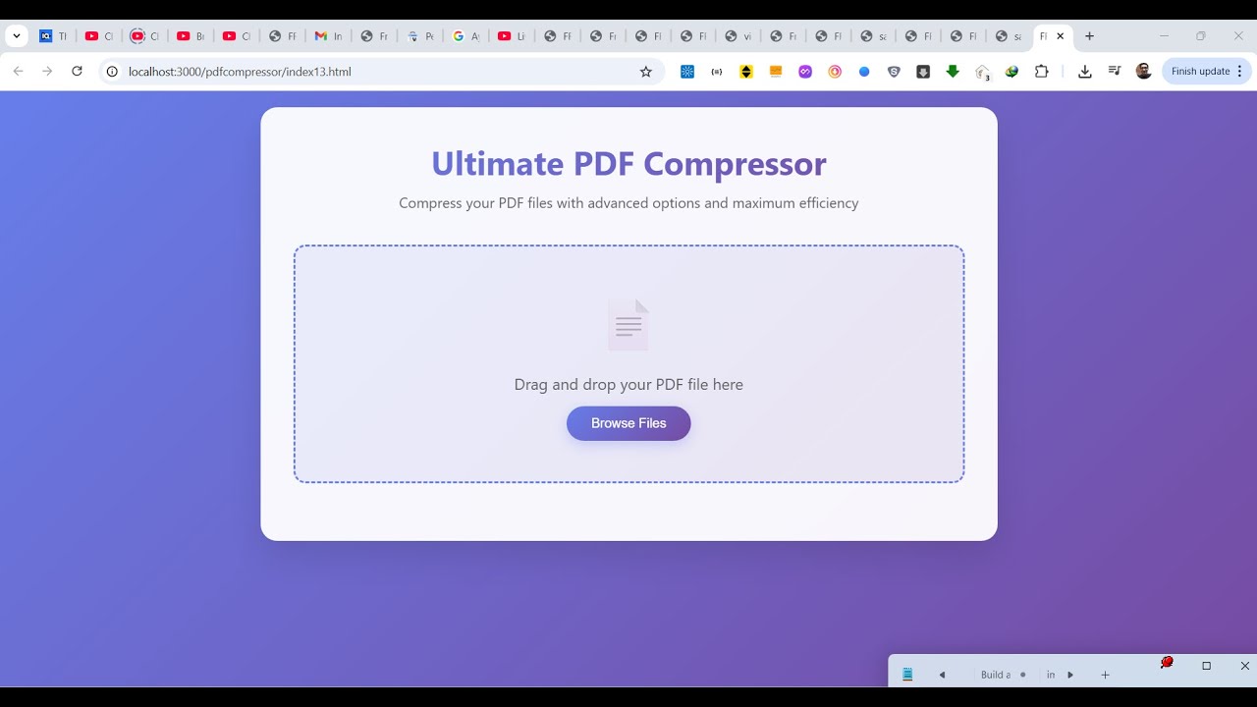Screen dimensions: 1257x707
Task: Open the Chrome profile avatar
Action: pos(1144,72)
